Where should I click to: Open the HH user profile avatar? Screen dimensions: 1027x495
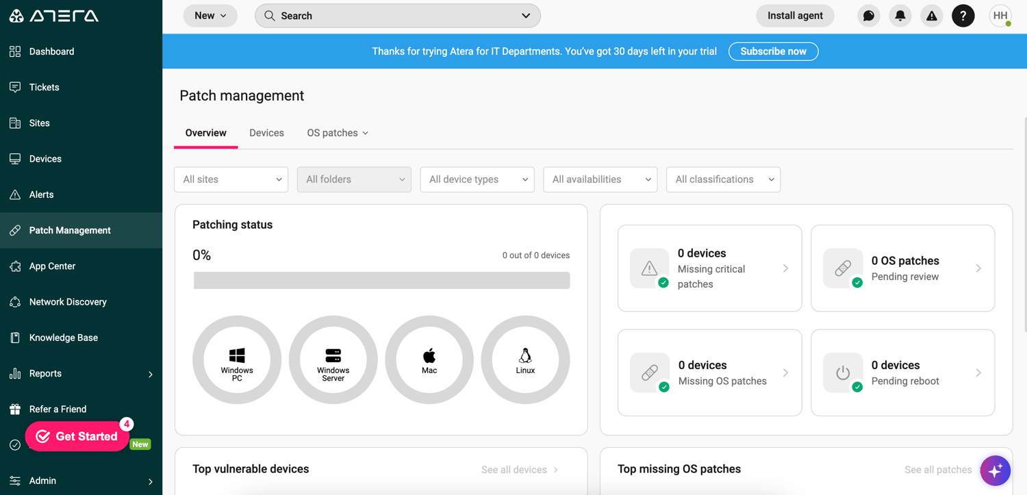click(1000, 16)
